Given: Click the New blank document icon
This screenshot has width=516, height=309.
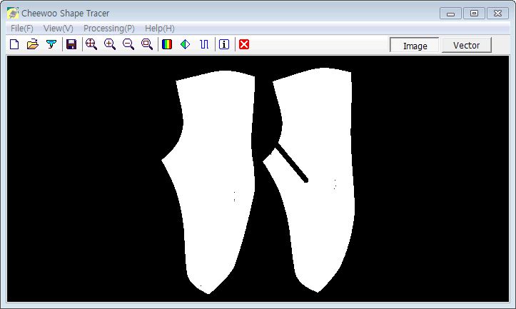Looking at the screenshot, I should point(14,44).
